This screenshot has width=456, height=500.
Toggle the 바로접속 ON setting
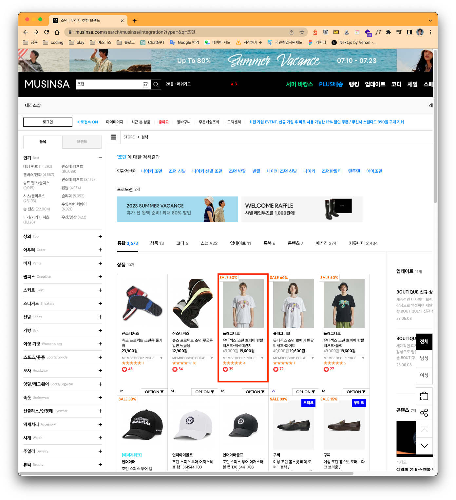pos(87,122)
